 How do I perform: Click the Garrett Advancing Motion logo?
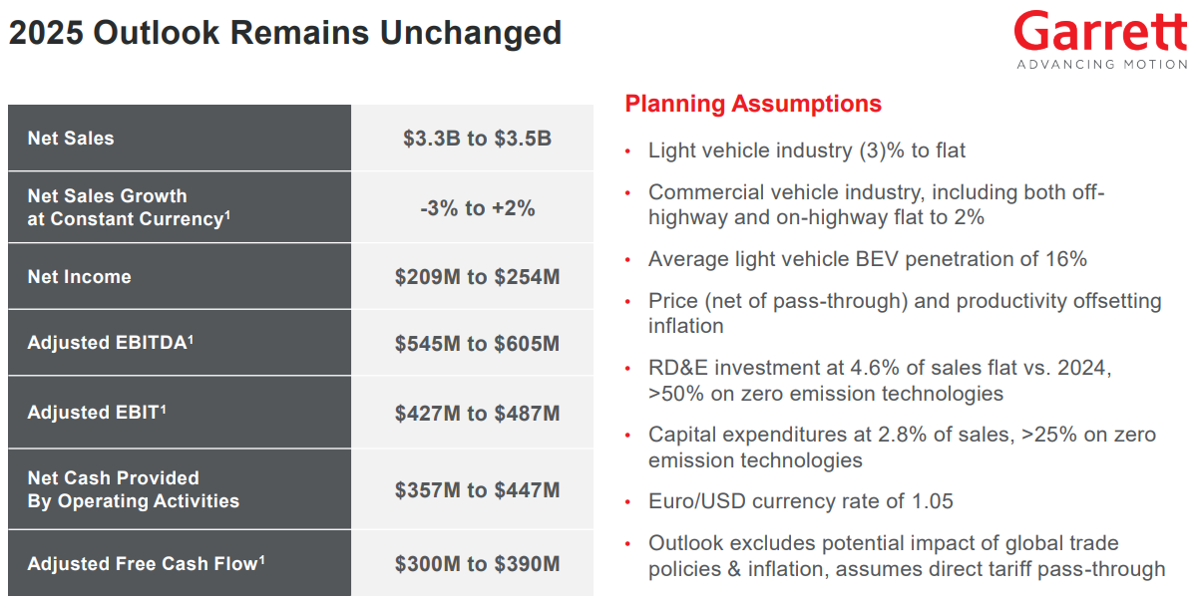coord(1100,40)
